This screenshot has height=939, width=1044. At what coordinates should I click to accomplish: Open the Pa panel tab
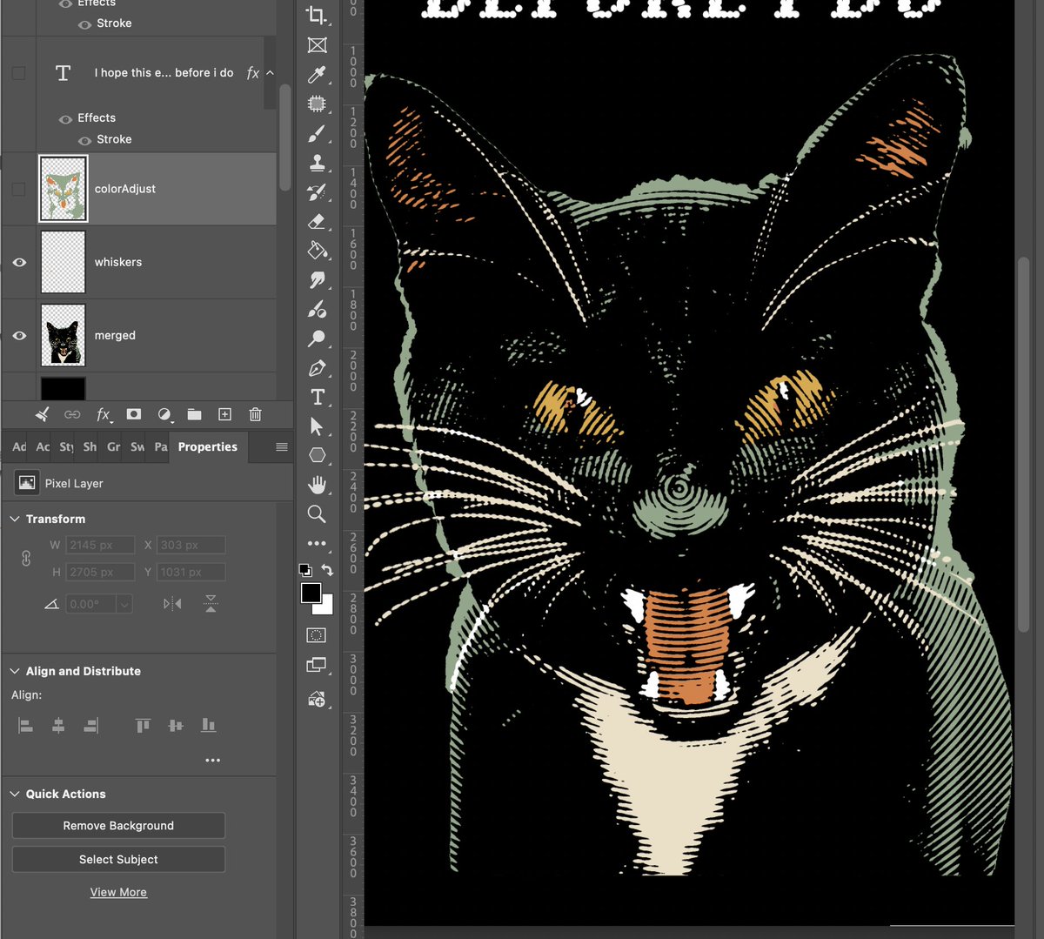click(x=161, y=446)
